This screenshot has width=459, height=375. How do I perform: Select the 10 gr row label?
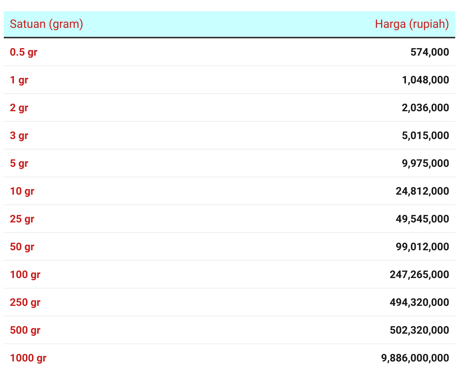pyautogui.click(x=22, y=191)
